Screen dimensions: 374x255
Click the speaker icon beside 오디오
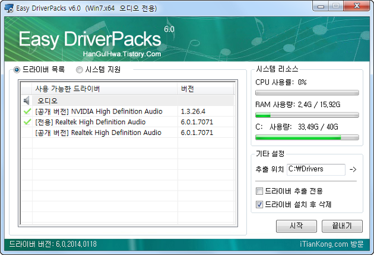27,101
